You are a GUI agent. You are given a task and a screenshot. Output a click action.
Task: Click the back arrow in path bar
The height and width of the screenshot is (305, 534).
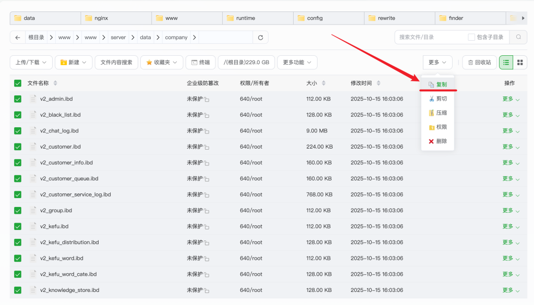click(x=18, y=38)
